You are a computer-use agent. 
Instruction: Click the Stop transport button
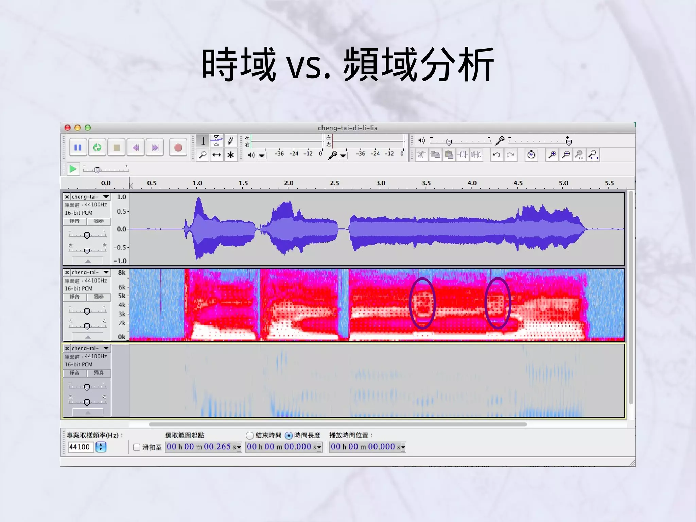[117, 148]
